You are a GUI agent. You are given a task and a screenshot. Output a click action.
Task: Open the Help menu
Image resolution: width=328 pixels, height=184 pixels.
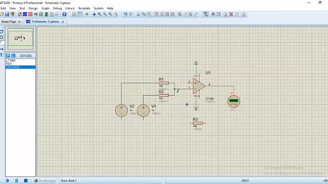tap(110, 8)
